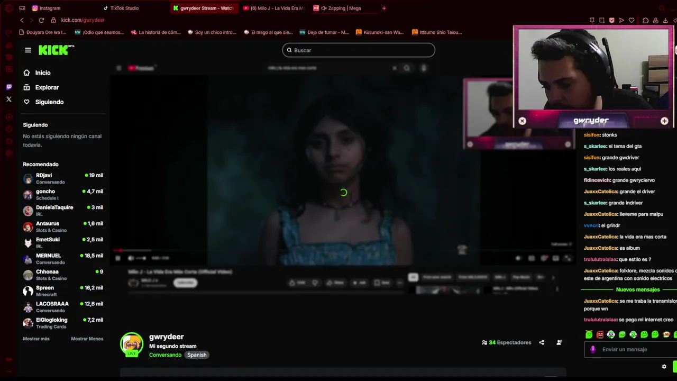The height and width of the screenshot is (381, 677).
Task: Click the 34 Espectadores count
Action: 507,342
